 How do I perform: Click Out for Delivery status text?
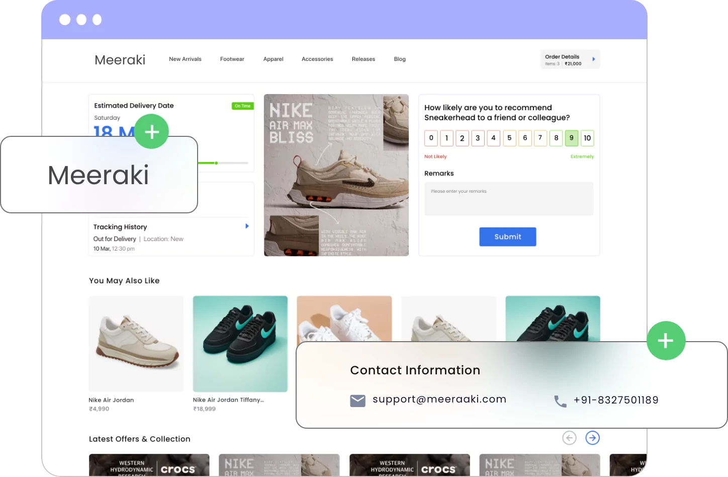(x=115, y=239)
